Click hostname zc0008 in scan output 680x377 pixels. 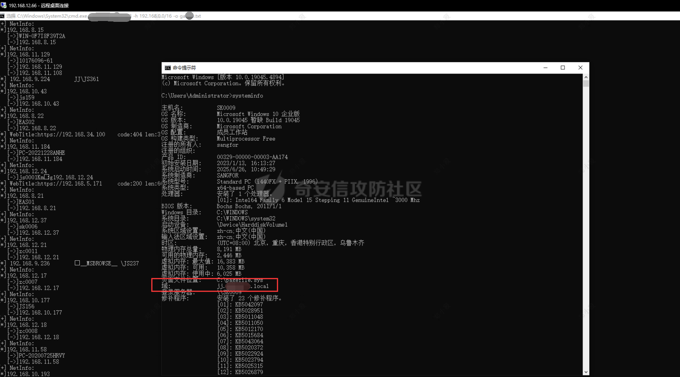(x=28, y=331)
